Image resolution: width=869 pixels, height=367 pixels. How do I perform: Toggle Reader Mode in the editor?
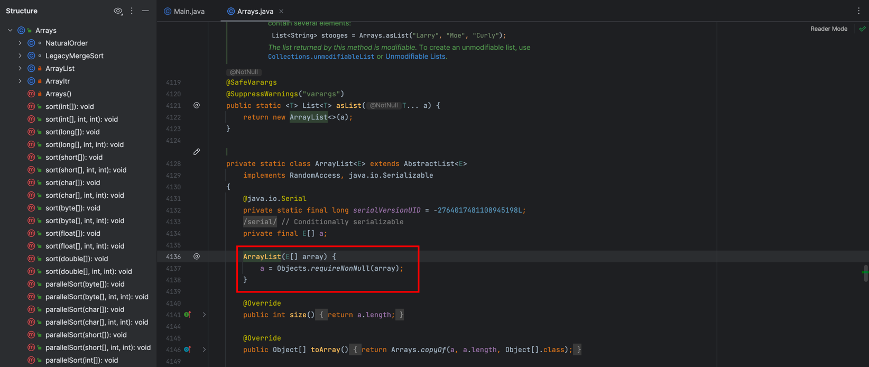[828, 29]
